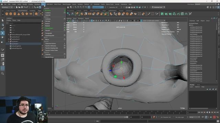Activate the Rotate tool in toolbox
This screenshot has width=220, height=123.
click(x=2, y=37)
